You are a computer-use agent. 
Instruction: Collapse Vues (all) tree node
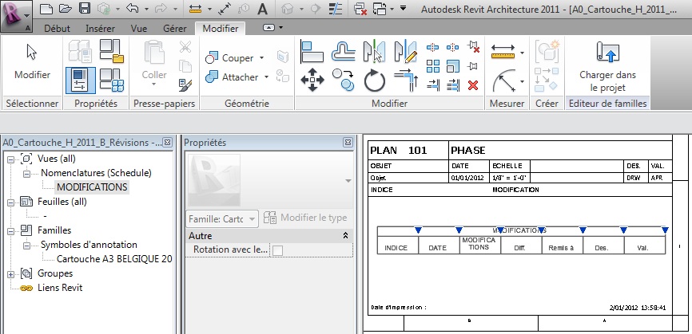pyautogui.click(x=11, y=159)
